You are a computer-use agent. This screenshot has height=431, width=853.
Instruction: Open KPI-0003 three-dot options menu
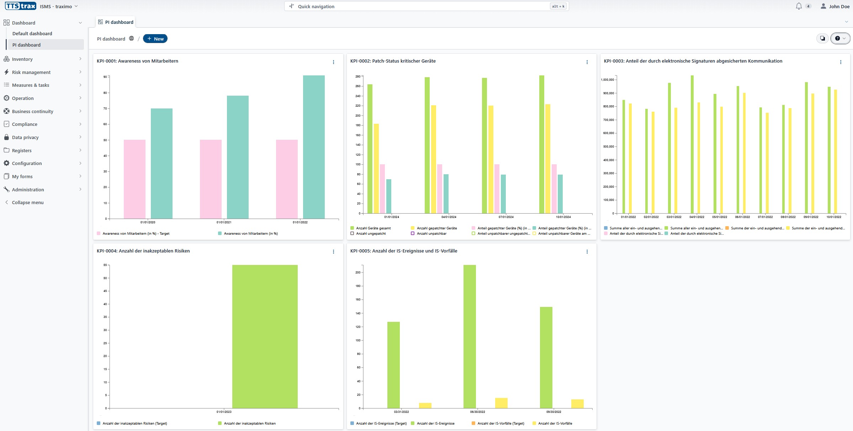[x=841, y=62]
